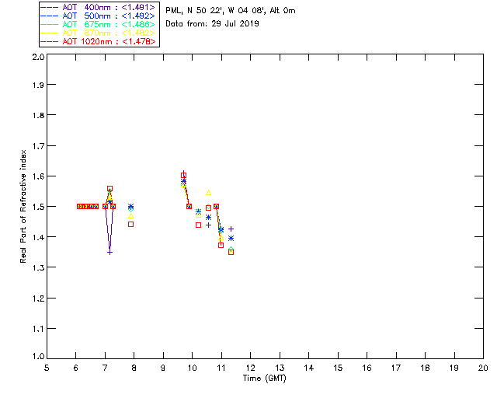
Task: Click the y-axis tick label 1.6
Action: 38,176
